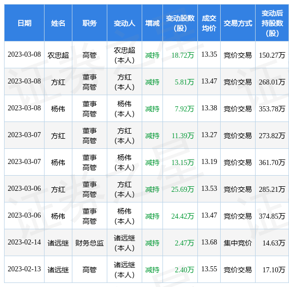This screenshot has height=287, width=289.
Task: Click the 职务 column header
Action: (x=90, y=23)
